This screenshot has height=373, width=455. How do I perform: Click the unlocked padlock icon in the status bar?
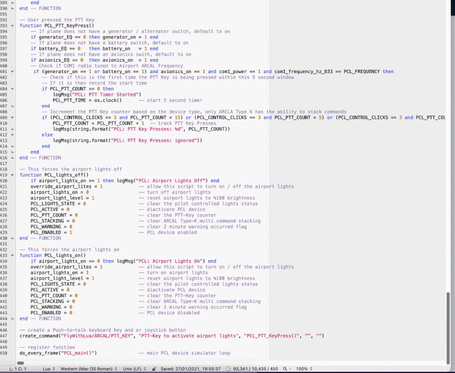(154, 369)
